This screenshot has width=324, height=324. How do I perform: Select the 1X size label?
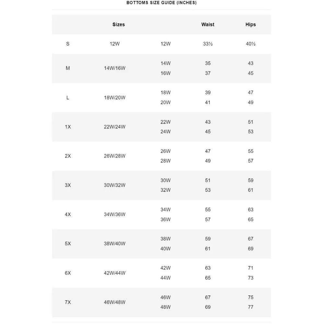(x=68, y=127)
